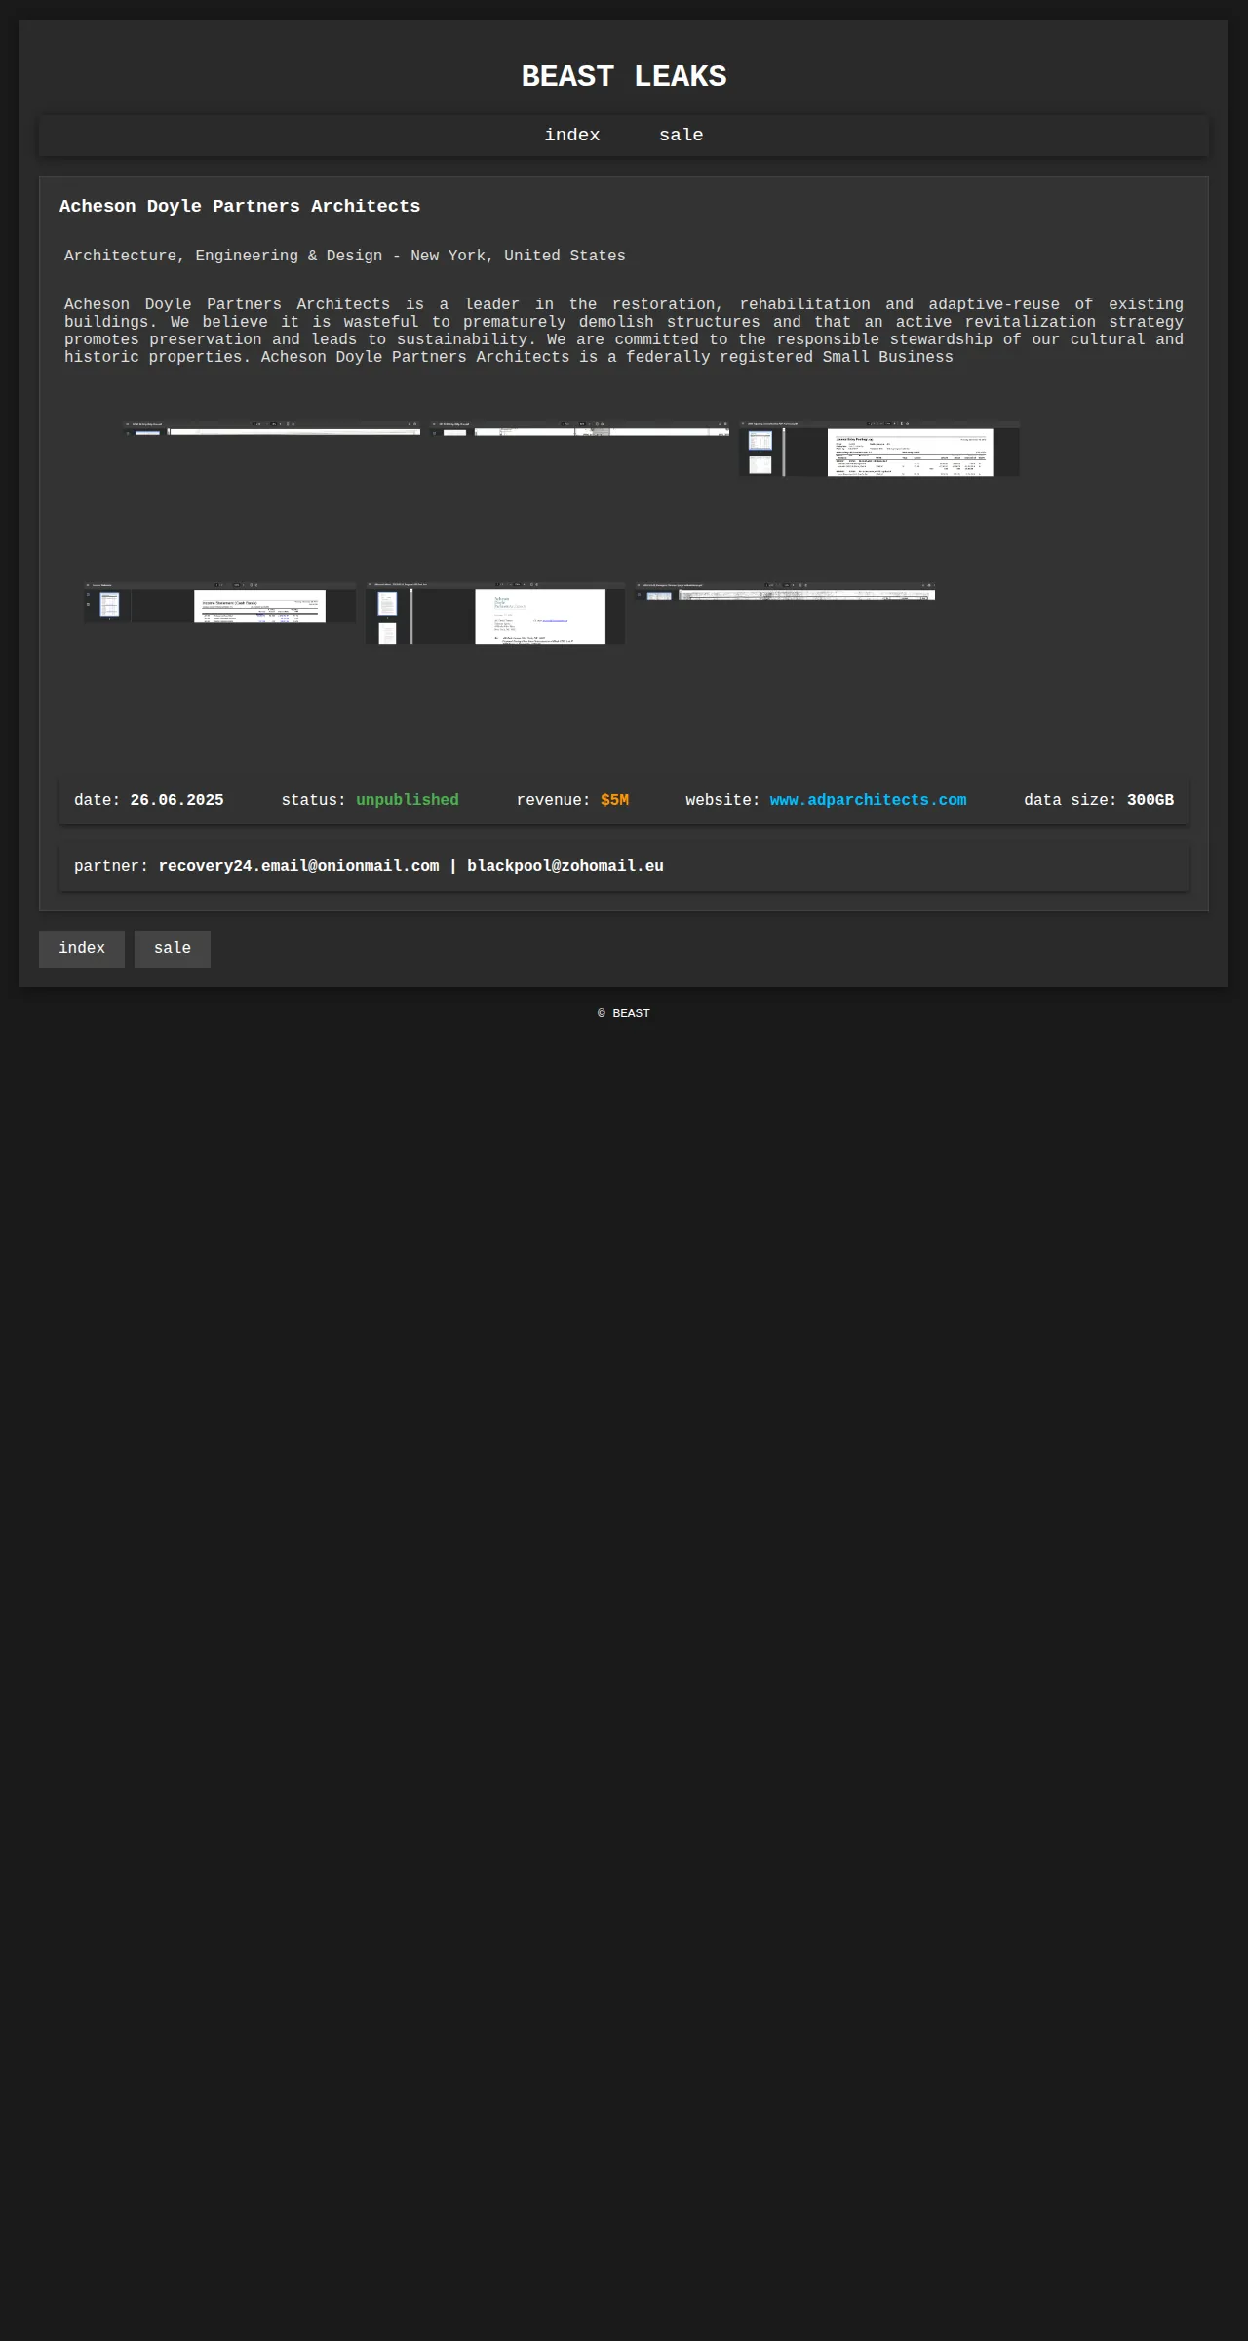
Task: Click the 300GB data size value
Action: pos(1150,800)
